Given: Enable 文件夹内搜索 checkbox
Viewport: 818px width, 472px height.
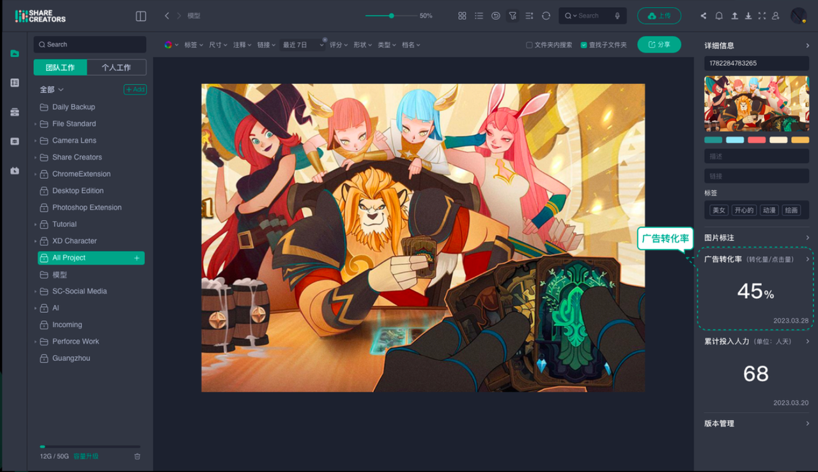Looking at the screenshot, I should (529, 45).
